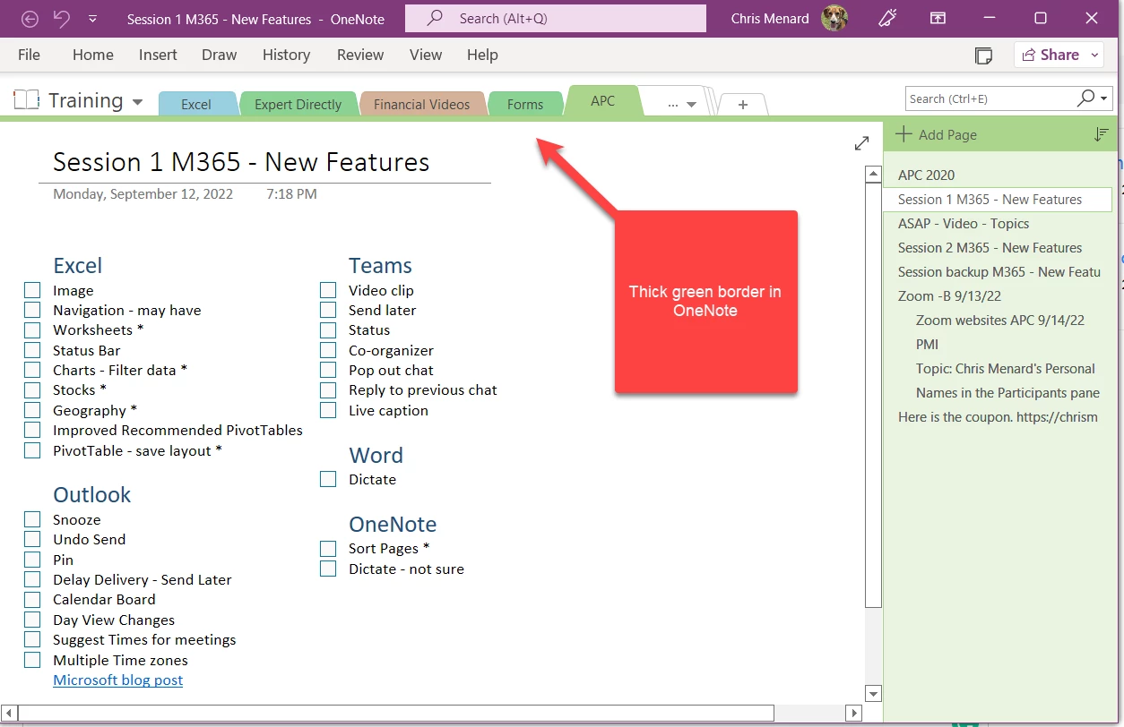Check the Status Bar checkbox
Screen dimensions: 1124x727
pyautogui.click(x=32, y=350)
